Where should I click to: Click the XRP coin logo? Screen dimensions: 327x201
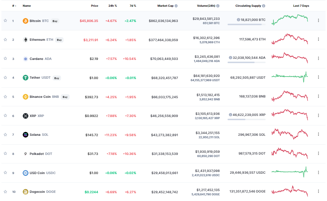click(26, 116)
